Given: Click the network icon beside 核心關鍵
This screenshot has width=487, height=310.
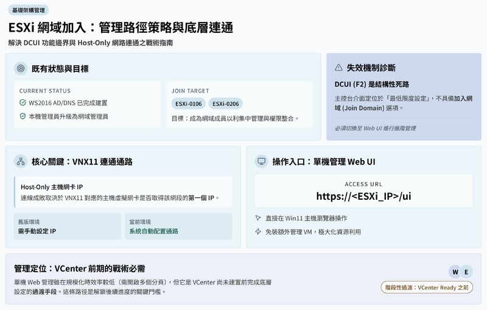Looking at the screenshot, I should pos(21,161).
